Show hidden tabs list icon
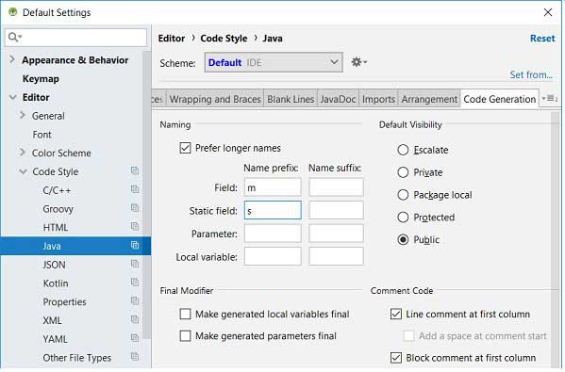This screenshot has height=372, width=565. point(550,98)
